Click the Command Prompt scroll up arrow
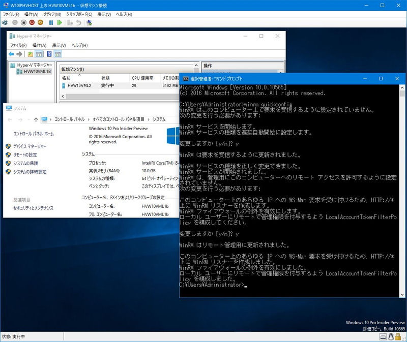This screenshot has width=407, height=342. click(x=402, y=87)
